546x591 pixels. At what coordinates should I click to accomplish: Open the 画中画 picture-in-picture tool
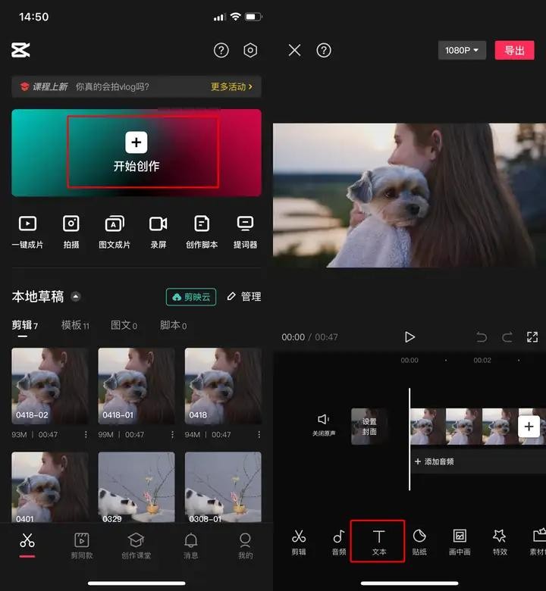pos(460,541)
